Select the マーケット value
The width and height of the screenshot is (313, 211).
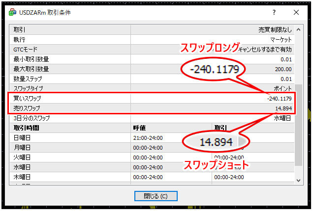tap(281, 40)
